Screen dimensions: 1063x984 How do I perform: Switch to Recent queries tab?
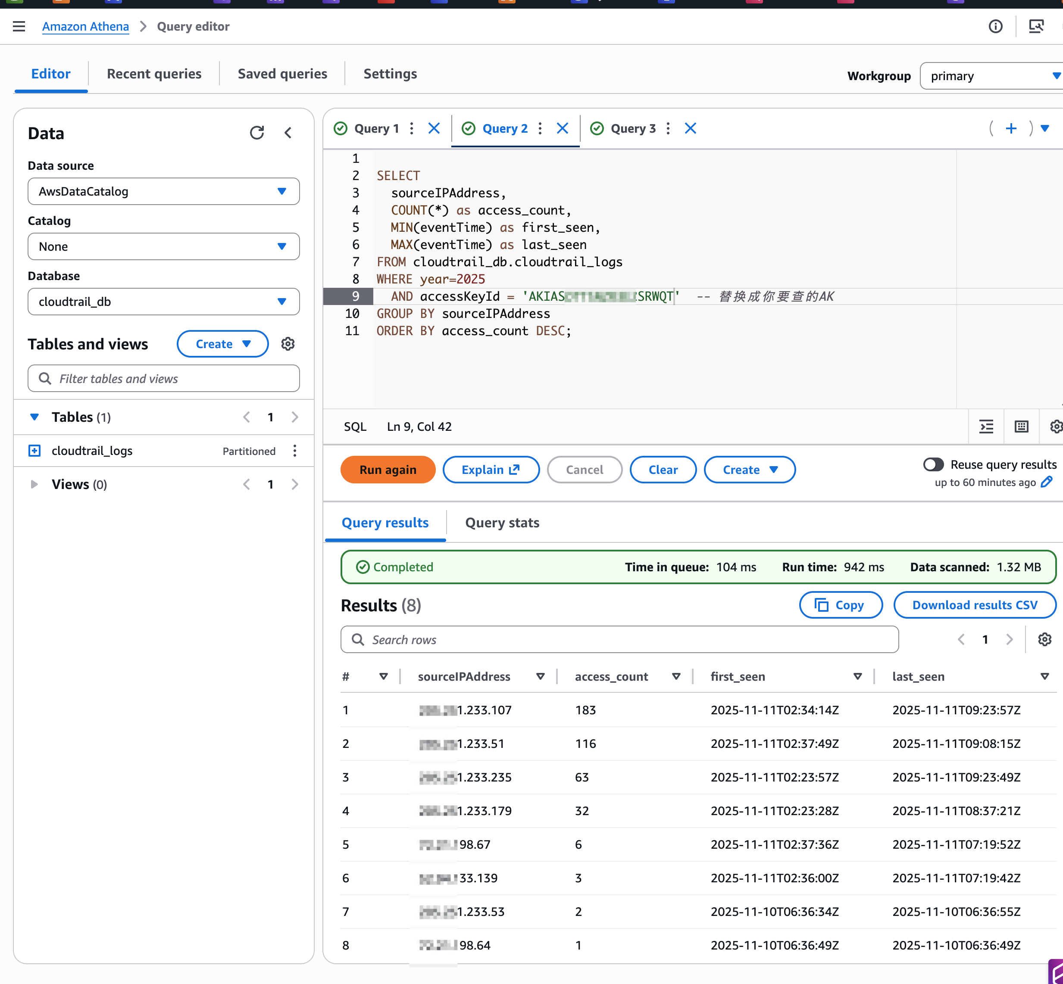coord(154,74)
